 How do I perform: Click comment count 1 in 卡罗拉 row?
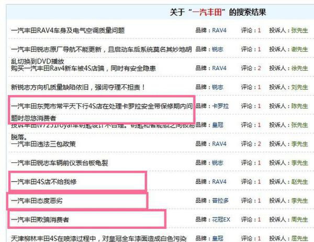(259, 106)
